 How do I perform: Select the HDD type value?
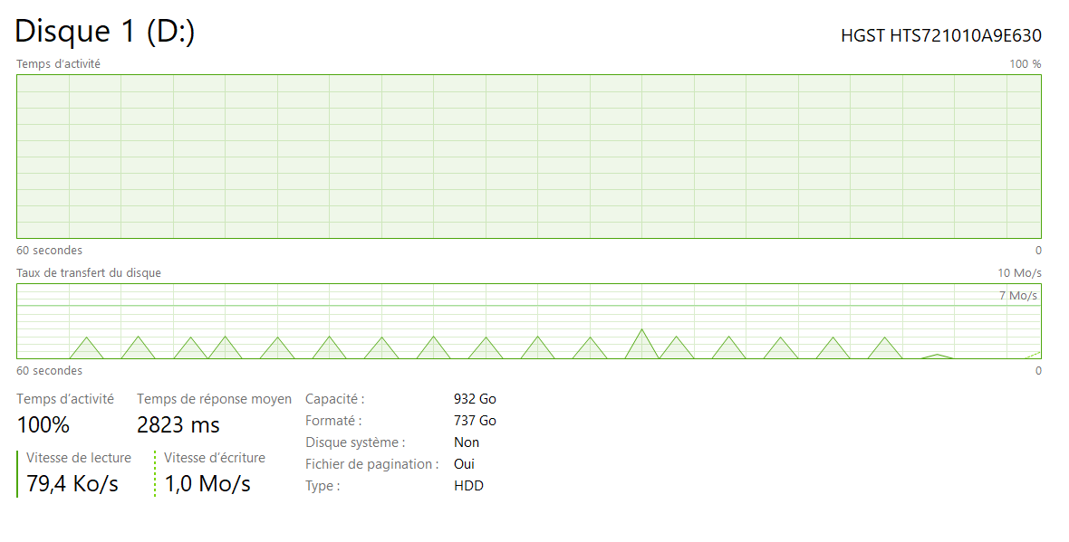(x=468, y=486)
